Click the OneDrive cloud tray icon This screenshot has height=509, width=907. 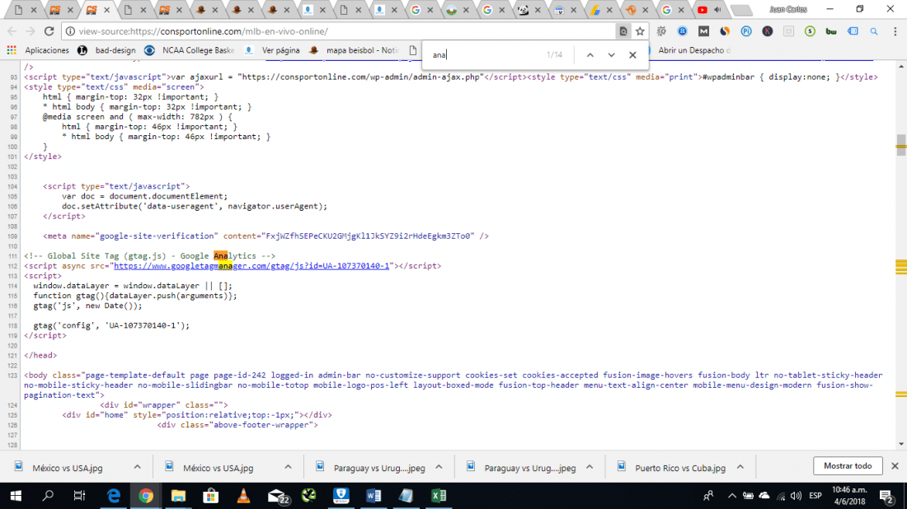click(764, 496)
